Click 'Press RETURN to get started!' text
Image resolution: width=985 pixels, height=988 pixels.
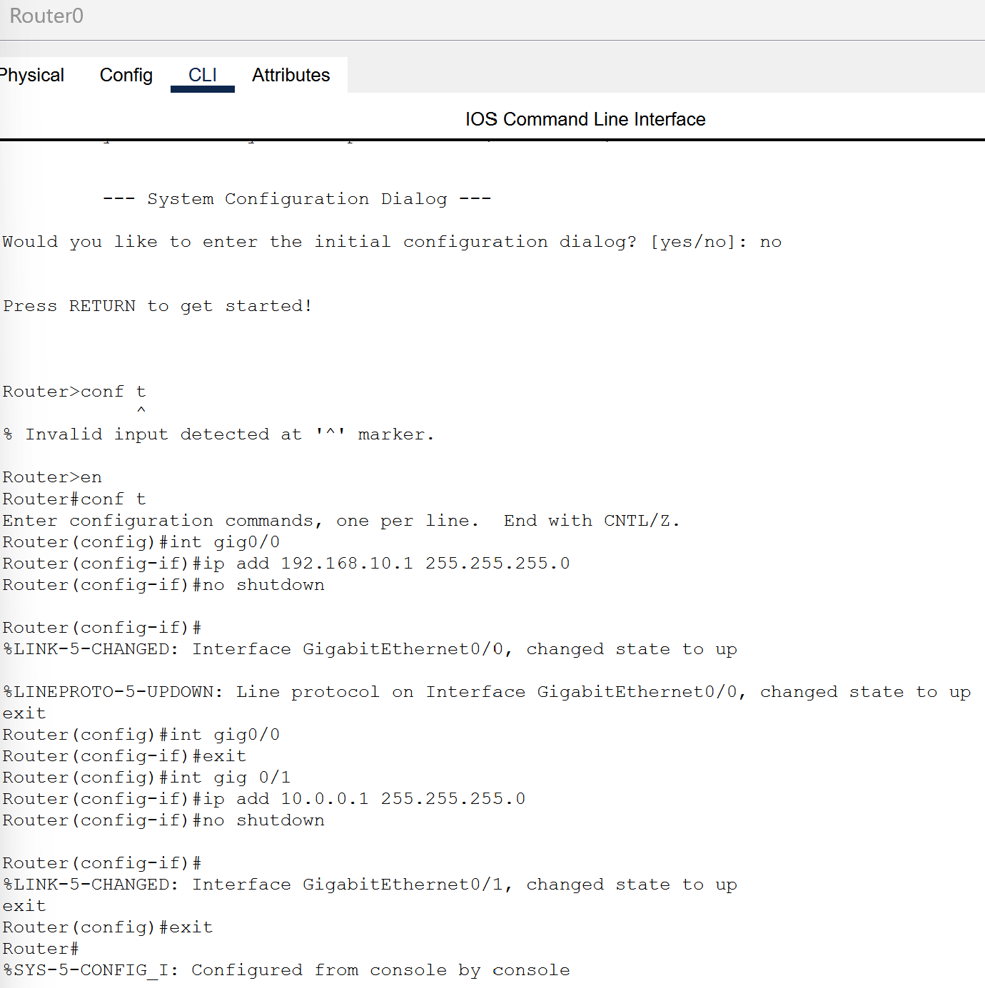[x=158, y=306]
